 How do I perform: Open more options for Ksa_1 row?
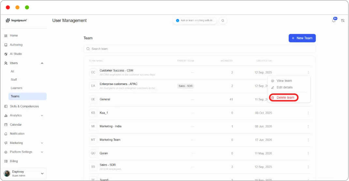tap(308, 113)
